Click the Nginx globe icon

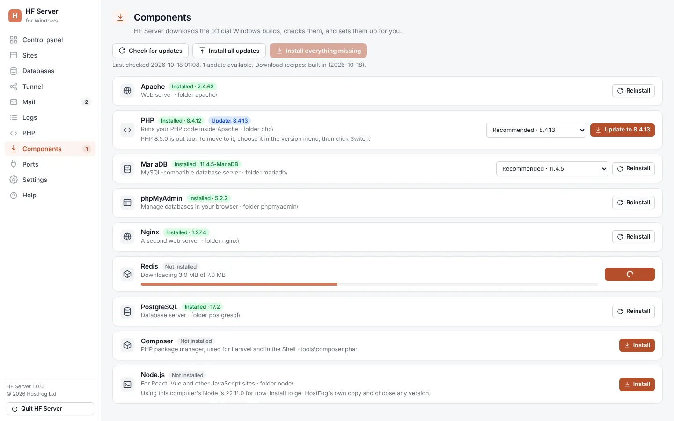tap(127, 237)
